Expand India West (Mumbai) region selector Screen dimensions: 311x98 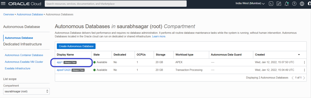pyautogui.click(x=250, y=4)
